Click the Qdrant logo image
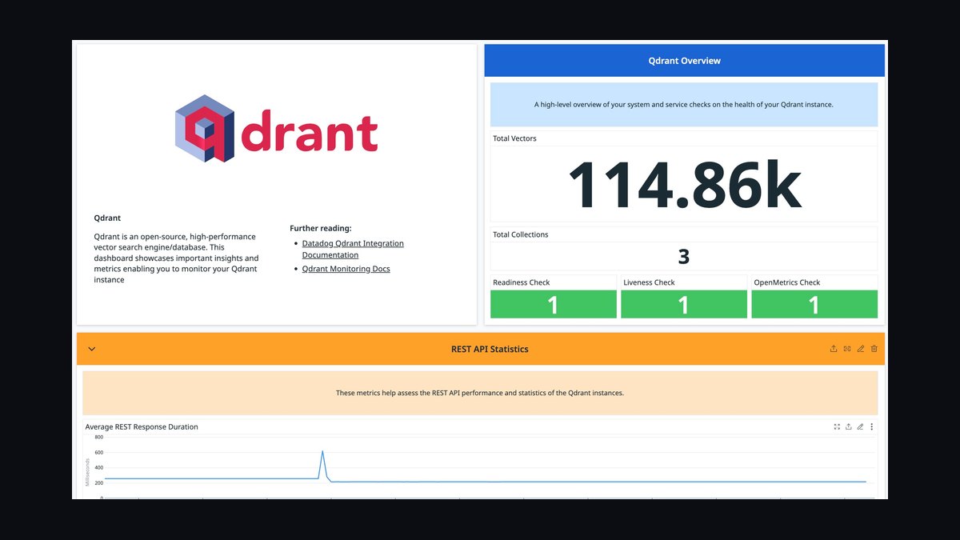This screenshot has height=540, width=960. pyautogui.click(x=277, y=128)
